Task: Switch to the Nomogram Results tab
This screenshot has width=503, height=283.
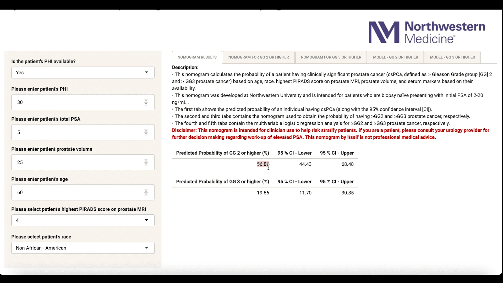Action: [x=197, y=57]
